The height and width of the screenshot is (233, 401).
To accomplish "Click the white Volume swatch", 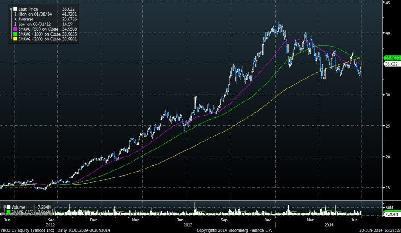I will pos(8,206).
